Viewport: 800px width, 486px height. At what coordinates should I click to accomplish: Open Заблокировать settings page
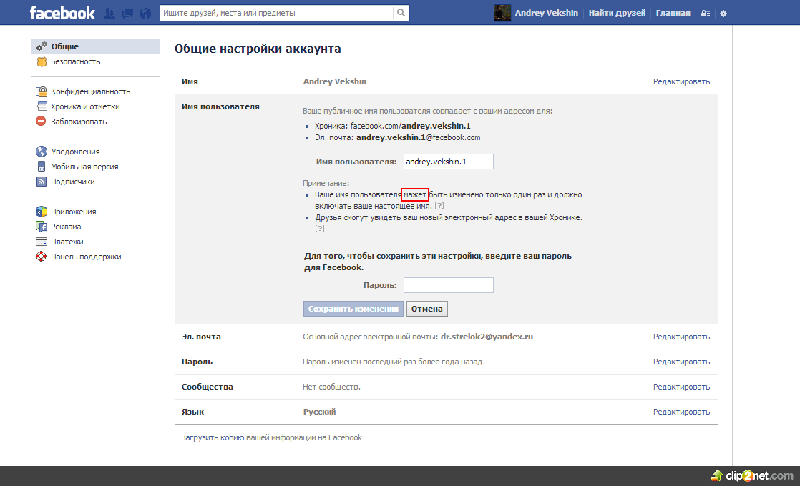click(79, 121)
